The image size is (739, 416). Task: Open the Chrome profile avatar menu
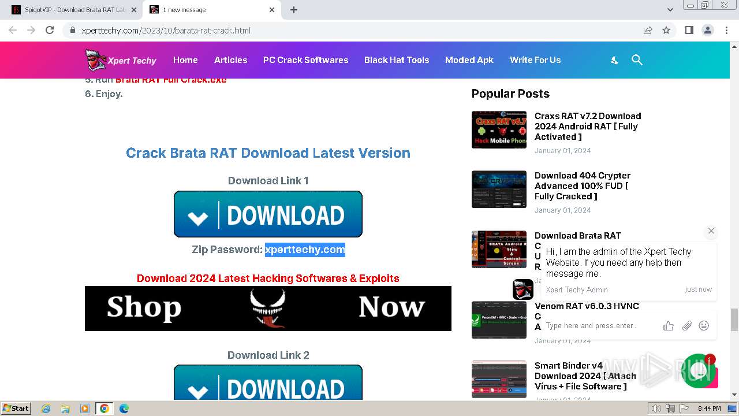coord(707,30)
